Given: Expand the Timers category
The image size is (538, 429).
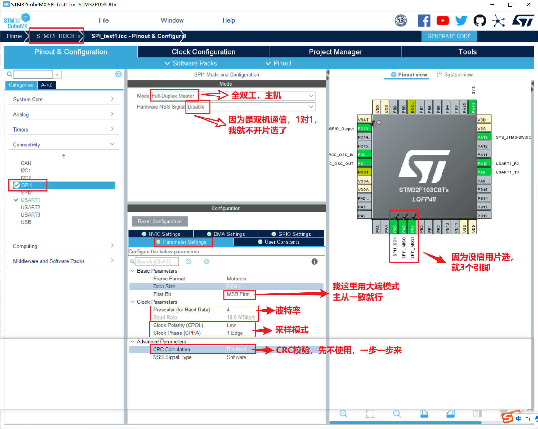Looking at the screenshot, I should point(64,129).
